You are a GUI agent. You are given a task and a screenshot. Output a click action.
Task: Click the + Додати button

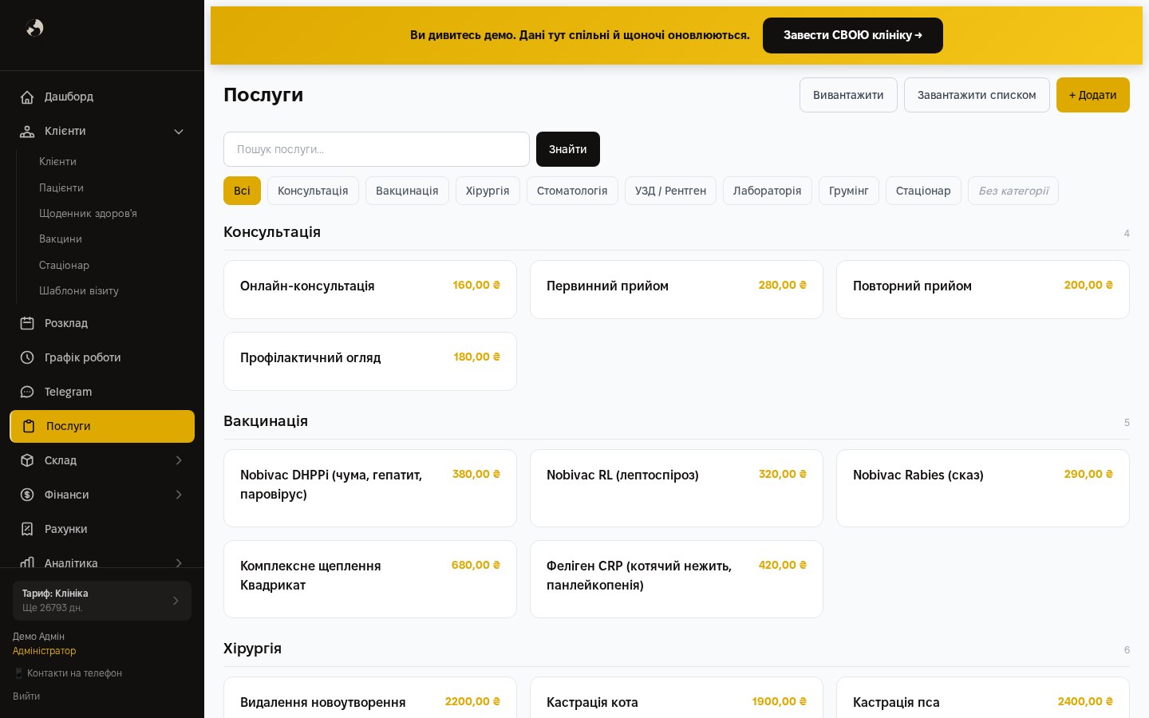1093,95
